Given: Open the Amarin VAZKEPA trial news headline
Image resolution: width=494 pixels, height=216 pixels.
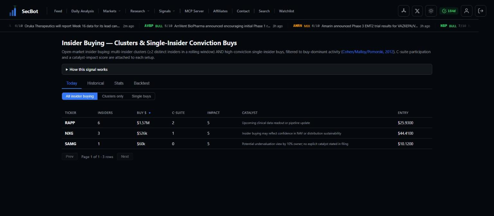Looking at the screenshot, I should click(x=370, y=26).
